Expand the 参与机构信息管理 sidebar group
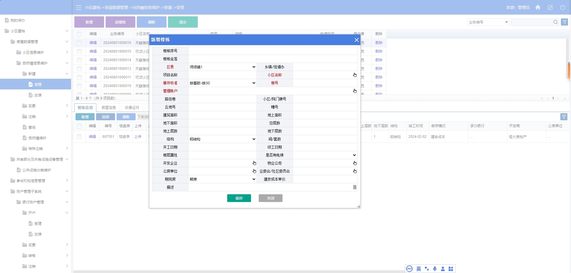The height and width of the screenshot is (273, 571). point(67,181)
